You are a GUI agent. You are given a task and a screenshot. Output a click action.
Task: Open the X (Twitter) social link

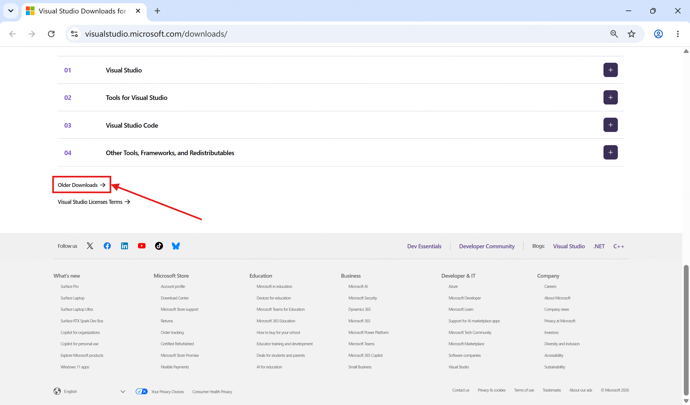90,246
